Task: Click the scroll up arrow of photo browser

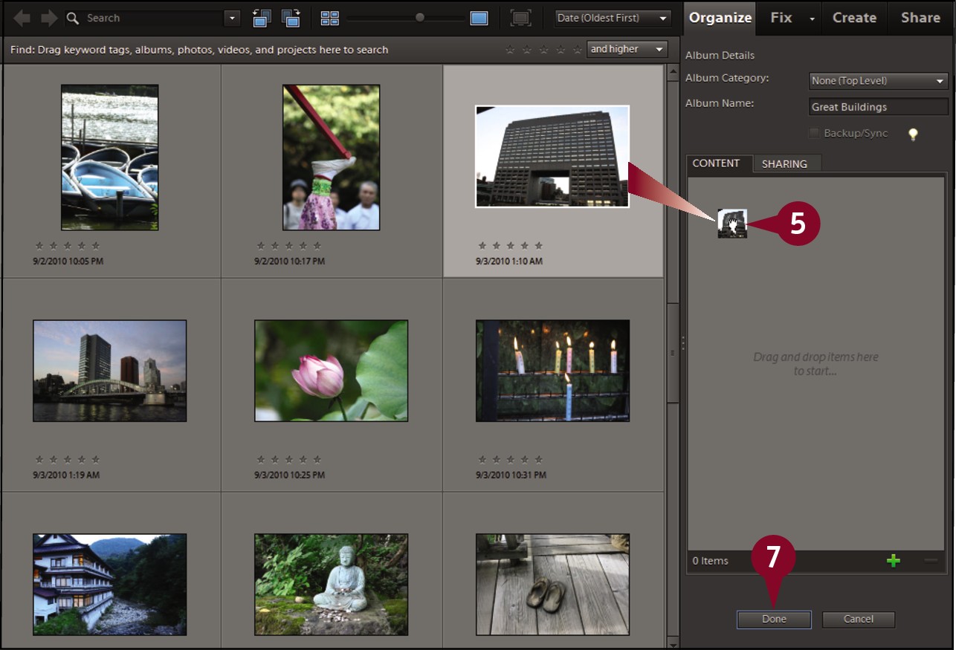Action: tap(673, 71)
